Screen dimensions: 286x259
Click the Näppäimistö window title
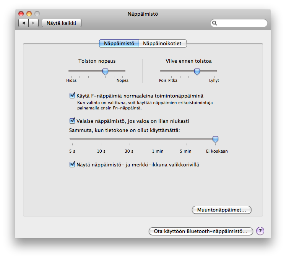click(143, 14)
